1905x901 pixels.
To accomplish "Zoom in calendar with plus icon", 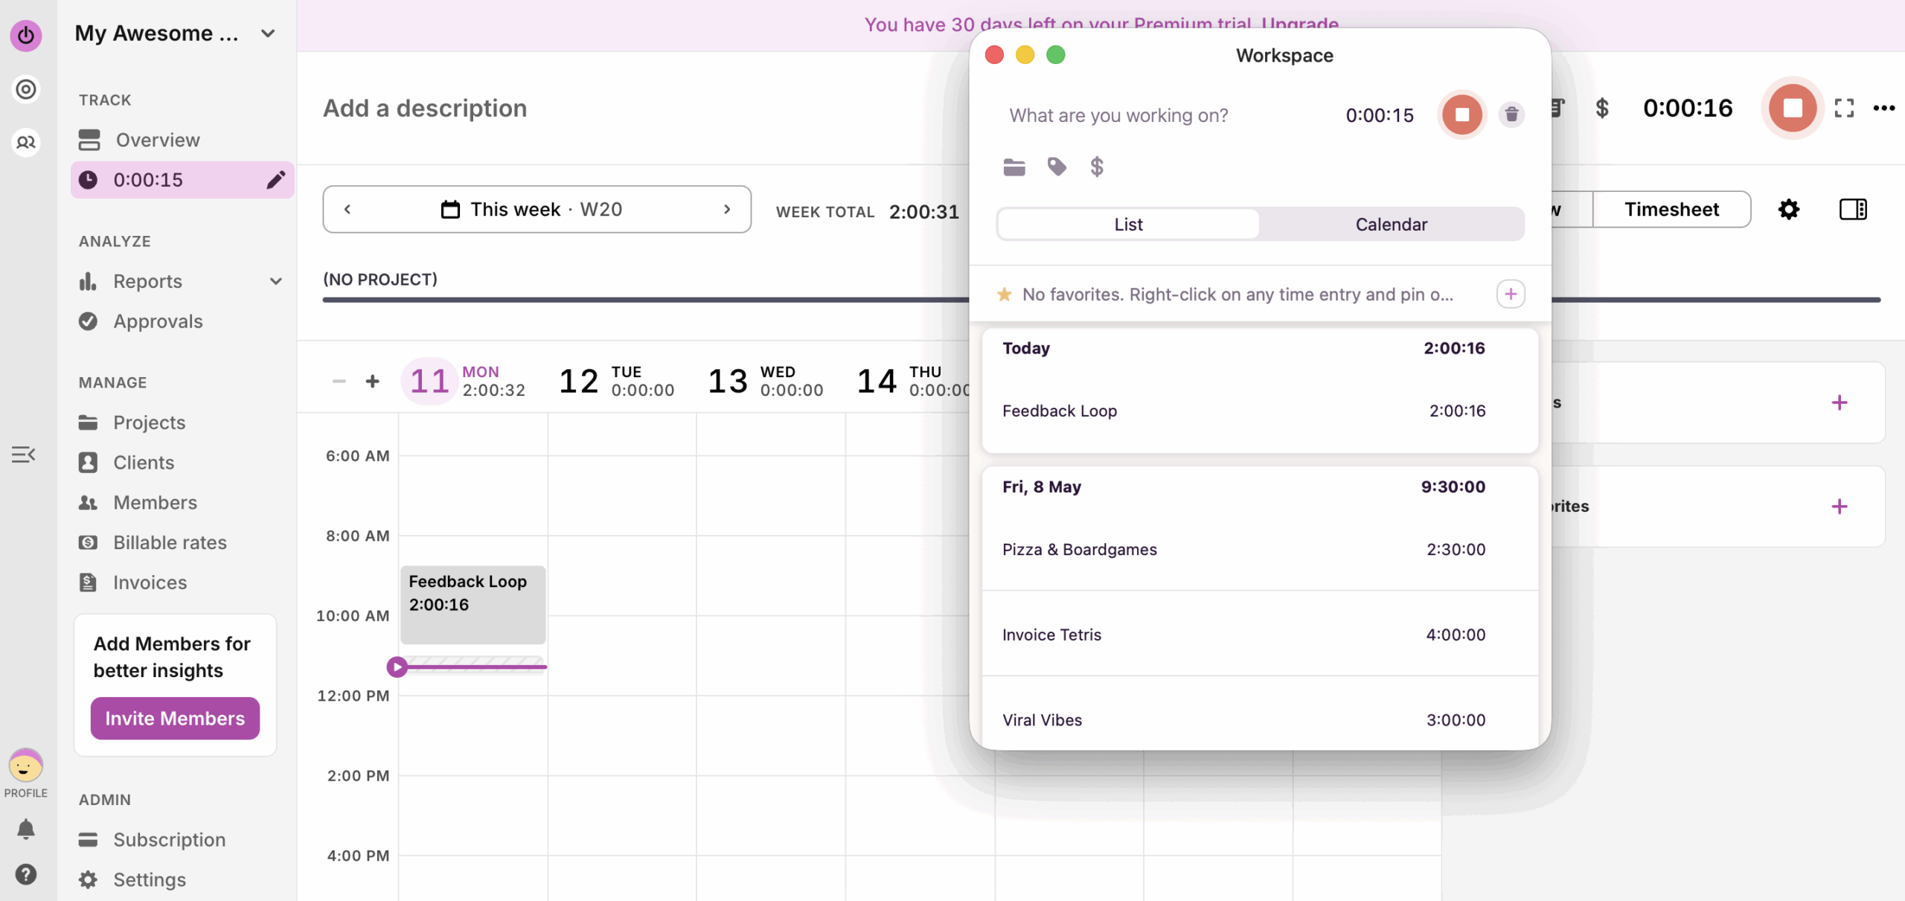I will point(373,381).
